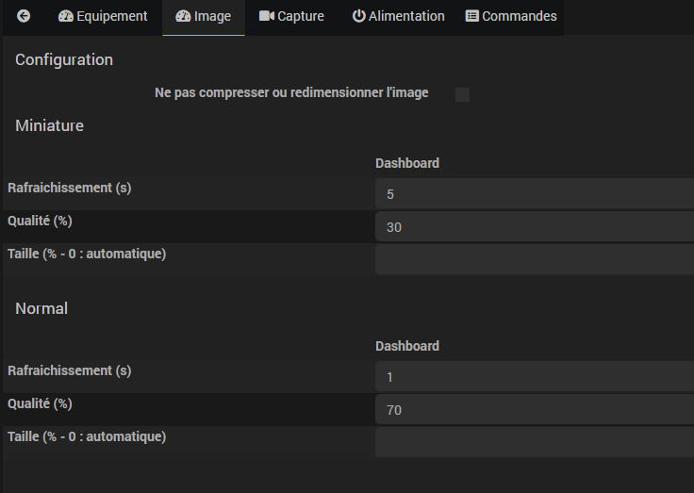Click the gauge icon on the Image tab
The height and width of the screenshot is (493, 694).
(x=183, y=16)
